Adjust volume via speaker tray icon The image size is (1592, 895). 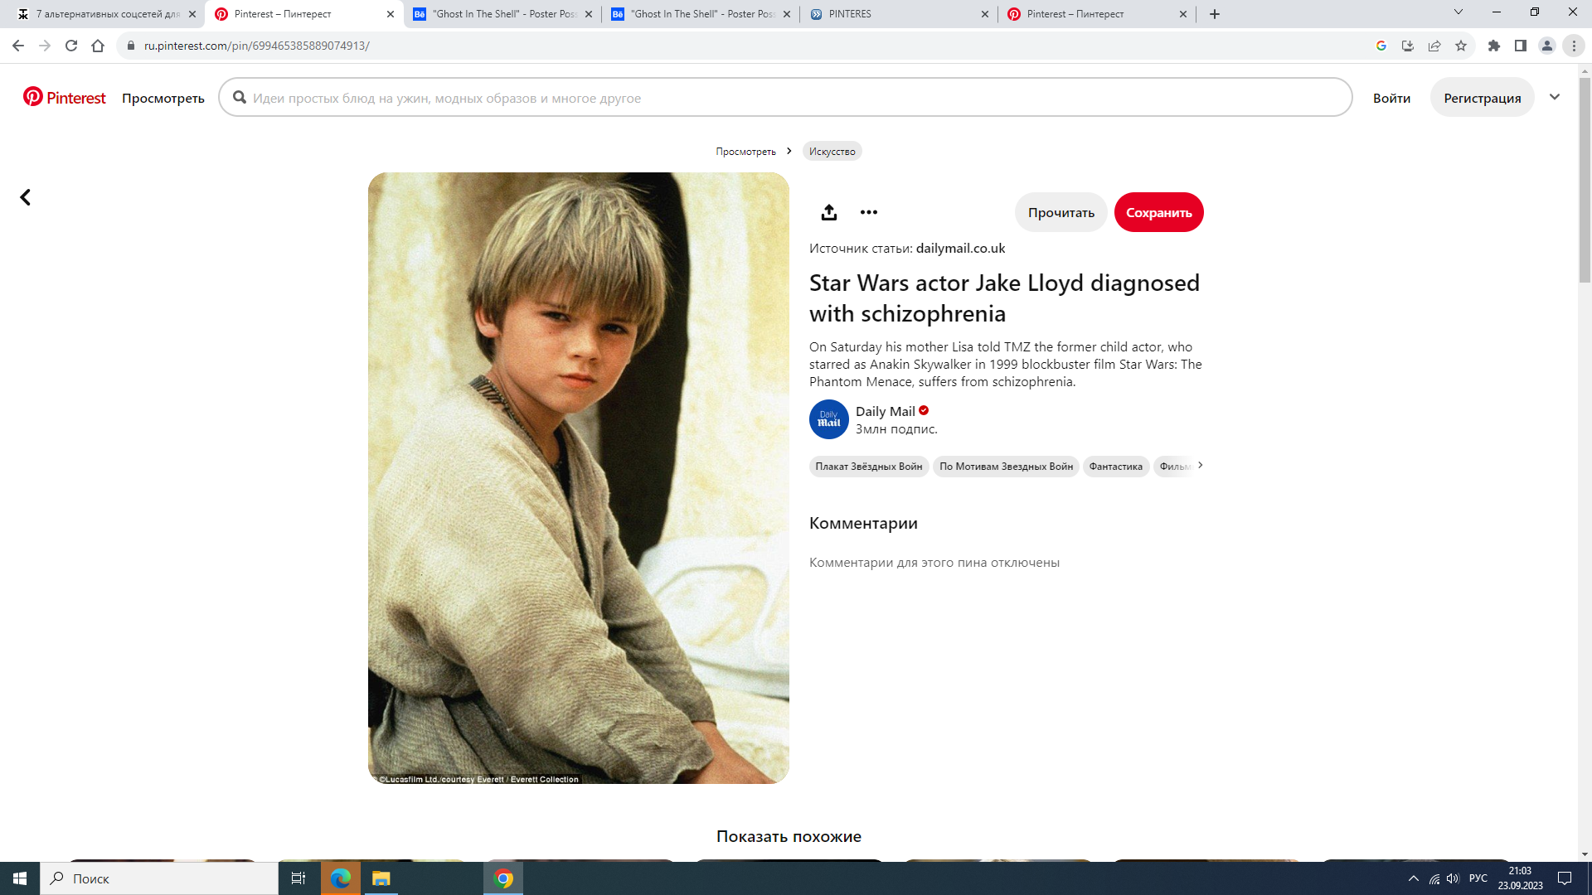pos(1453,878)
